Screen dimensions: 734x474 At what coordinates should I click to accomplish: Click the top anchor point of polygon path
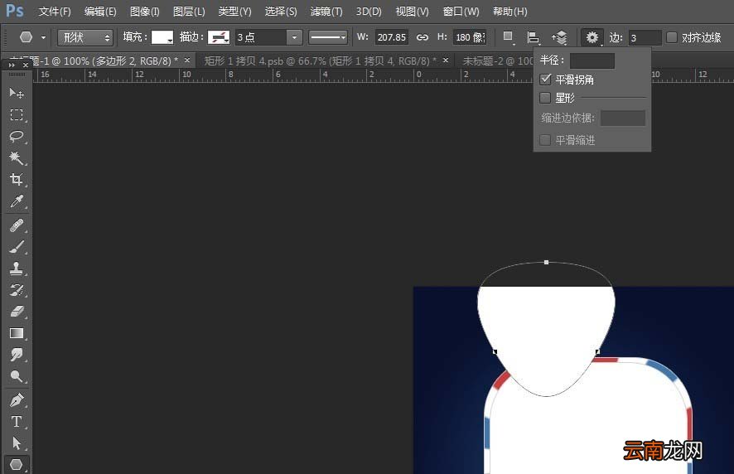(546, 263)
